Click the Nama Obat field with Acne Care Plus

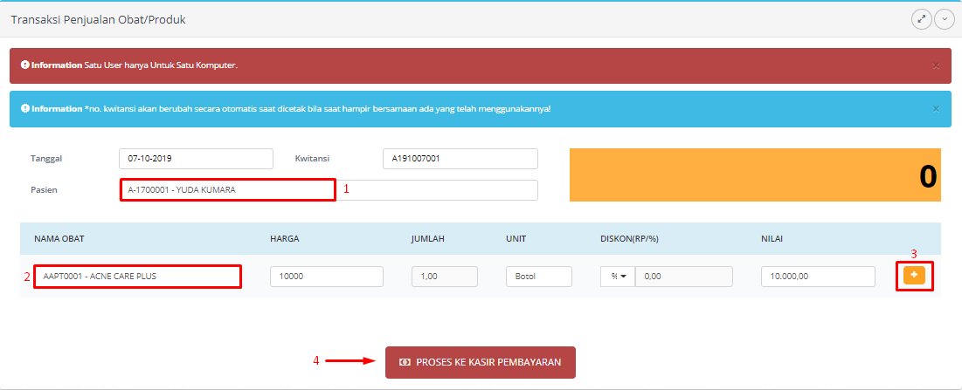(x=137, y=277)
